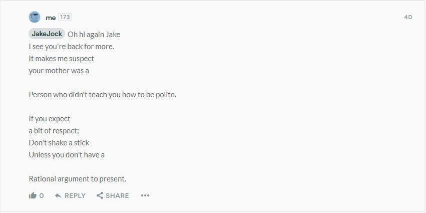Click the line about not being taught politeness
Image resolution: width=426 pixels, height=213 pixels.
tap(103, 95)
